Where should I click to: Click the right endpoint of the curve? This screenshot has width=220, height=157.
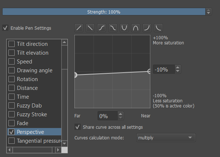pyautogui.click(x=150, y=72)
